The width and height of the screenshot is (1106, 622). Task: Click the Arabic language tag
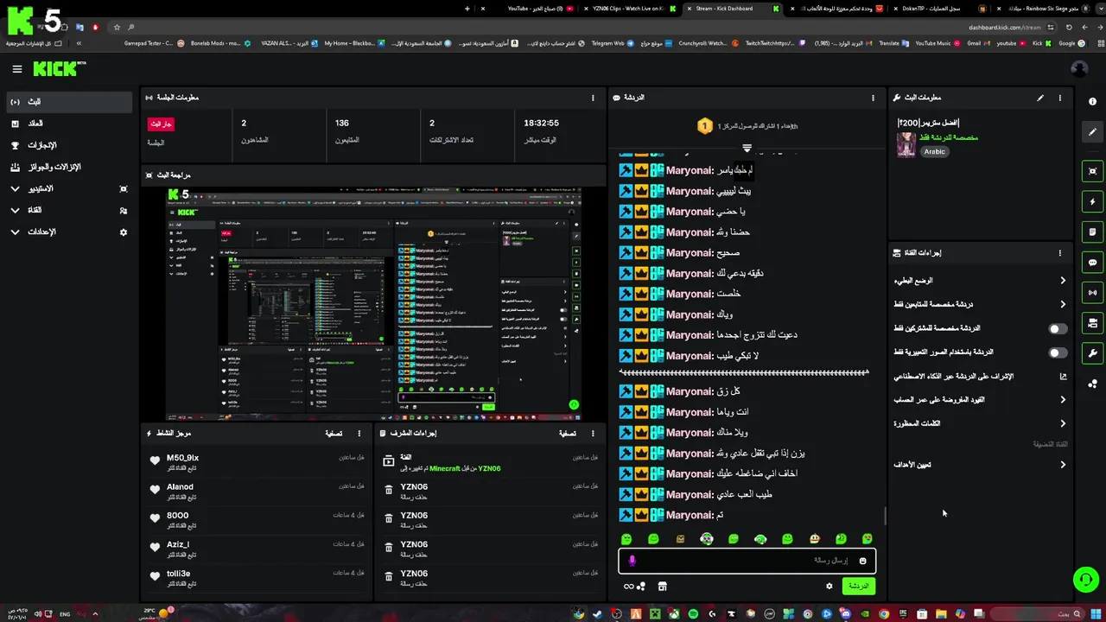(934, 151)
